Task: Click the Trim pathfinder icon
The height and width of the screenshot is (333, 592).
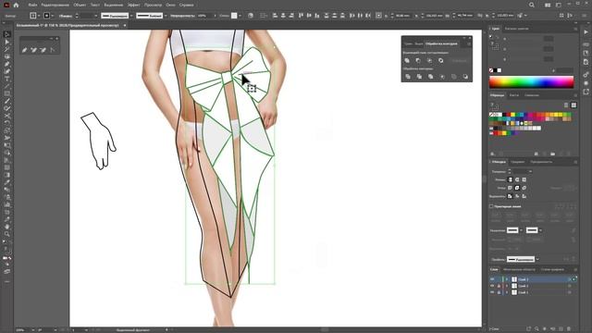Action: click(x=419, y=77)
